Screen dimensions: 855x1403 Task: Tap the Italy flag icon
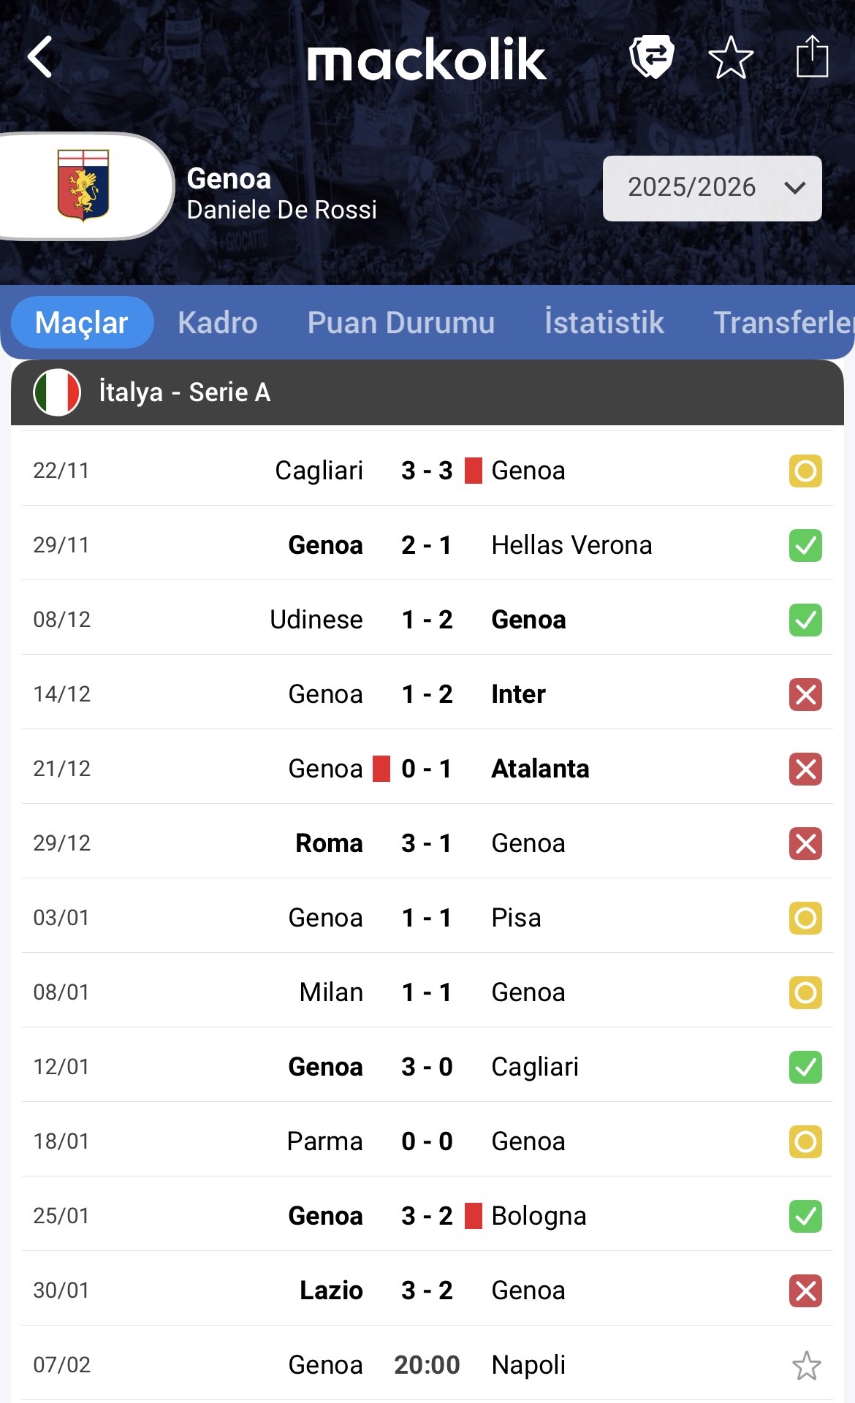click(x=57, y=392)
